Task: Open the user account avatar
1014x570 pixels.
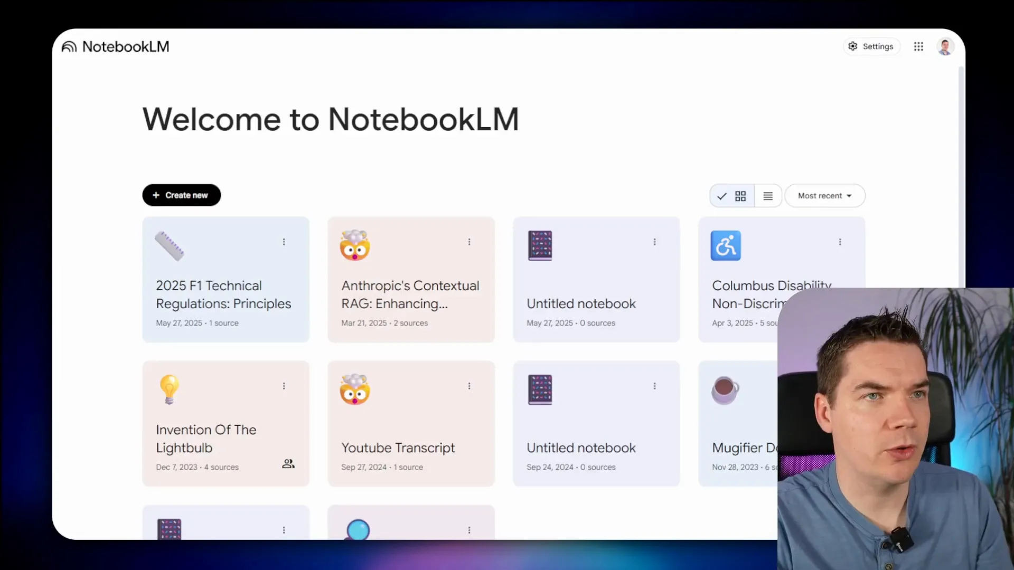Action: click(945, 46)
